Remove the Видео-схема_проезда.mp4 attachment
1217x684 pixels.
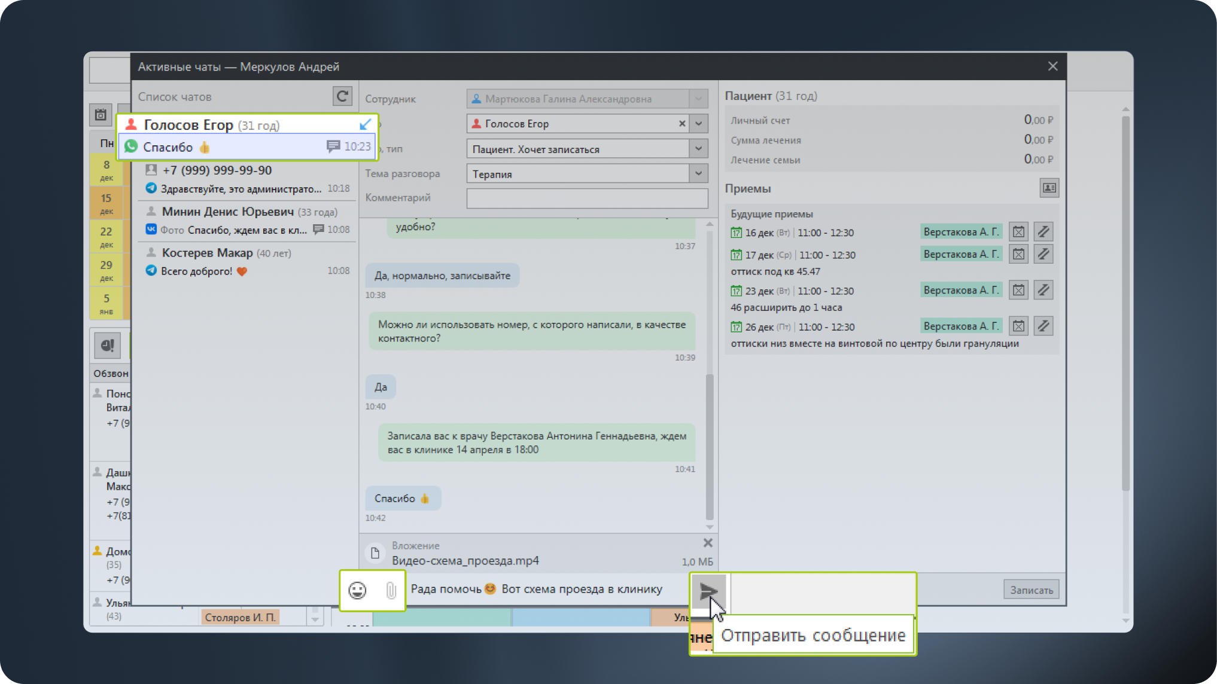708,543
